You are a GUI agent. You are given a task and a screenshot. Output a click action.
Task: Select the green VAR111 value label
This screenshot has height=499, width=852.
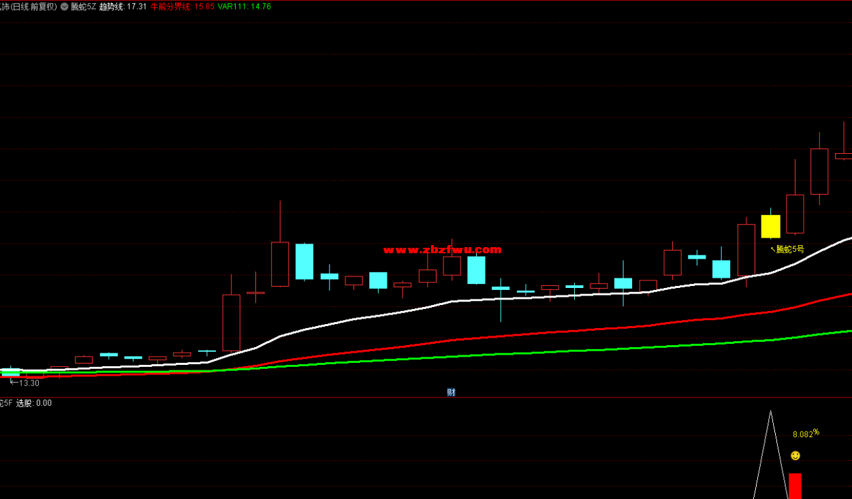(244, 6)
